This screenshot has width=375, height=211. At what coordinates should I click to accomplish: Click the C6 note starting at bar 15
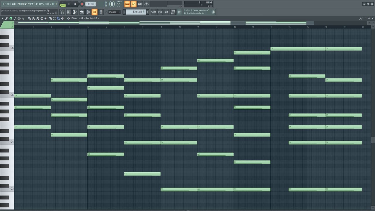click(298, 49)
